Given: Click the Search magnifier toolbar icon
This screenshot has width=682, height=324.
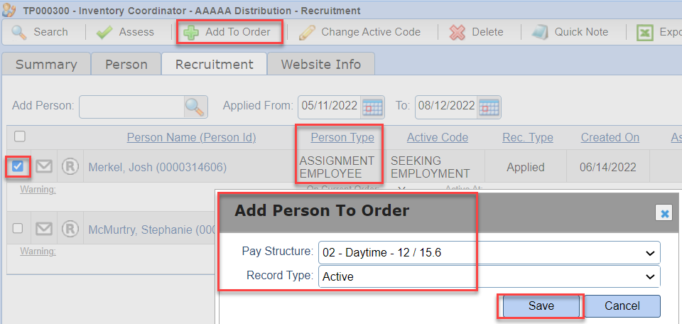Looking at the screenshot, I should coord(19,32).
